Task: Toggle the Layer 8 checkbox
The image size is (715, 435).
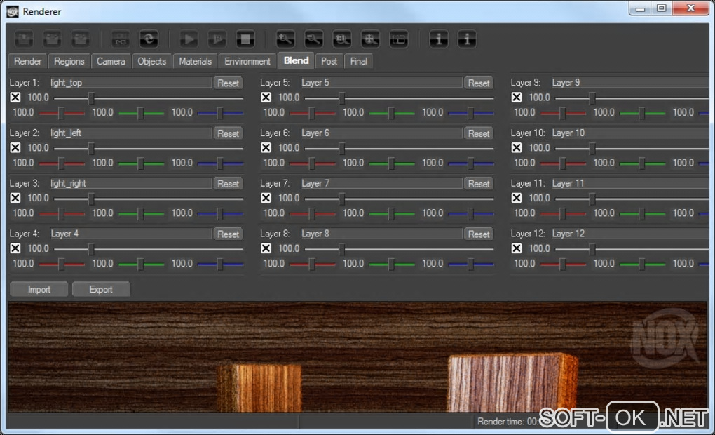Action: point(266,248)
